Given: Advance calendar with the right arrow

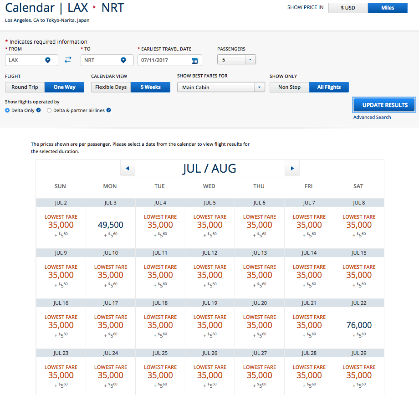Looking at the screenshot, I should 292,169.
